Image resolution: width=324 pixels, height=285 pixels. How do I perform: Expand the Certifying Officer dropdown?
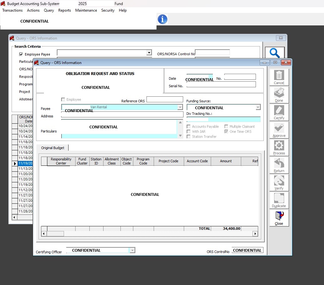click(132, 250)
